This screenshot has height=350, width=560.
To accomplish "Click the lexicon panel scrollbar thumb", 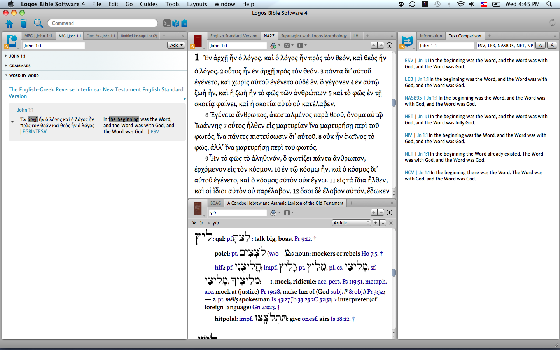I will (x=394, y=272).
